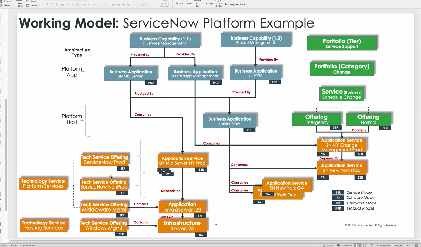This screenshot has height=247, width=421.
Task: Select Technology Service Platform Services box
Action: 43,183
